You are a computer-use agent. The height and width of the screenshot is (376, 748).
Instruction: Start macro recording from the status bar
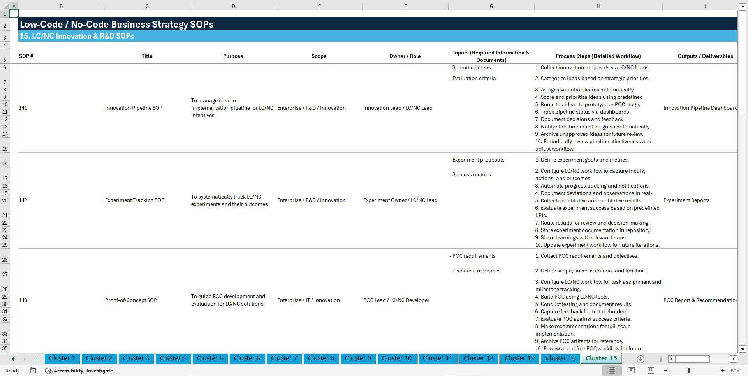(33, 371)
